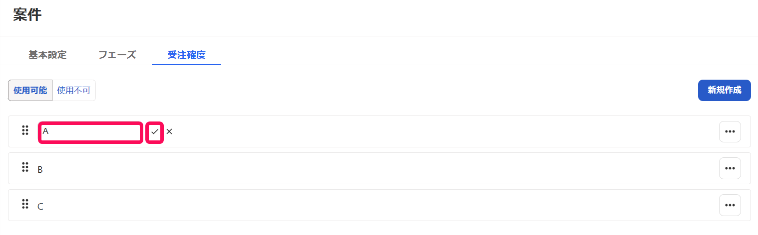The width and height of the screenshot is (758, 235).
Task: Confirm the edit with the checkmark icon
Action: (x=155, y=132)
